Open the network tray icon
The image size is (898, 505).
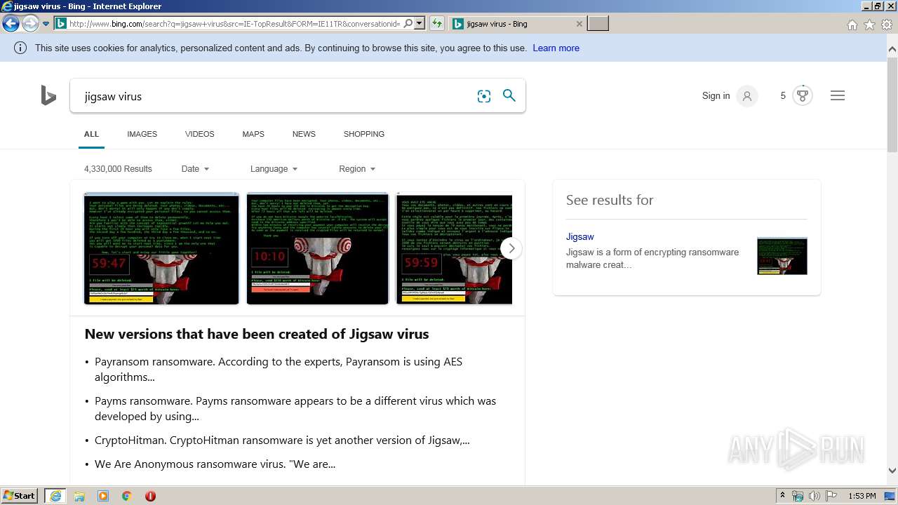[798, 496]
